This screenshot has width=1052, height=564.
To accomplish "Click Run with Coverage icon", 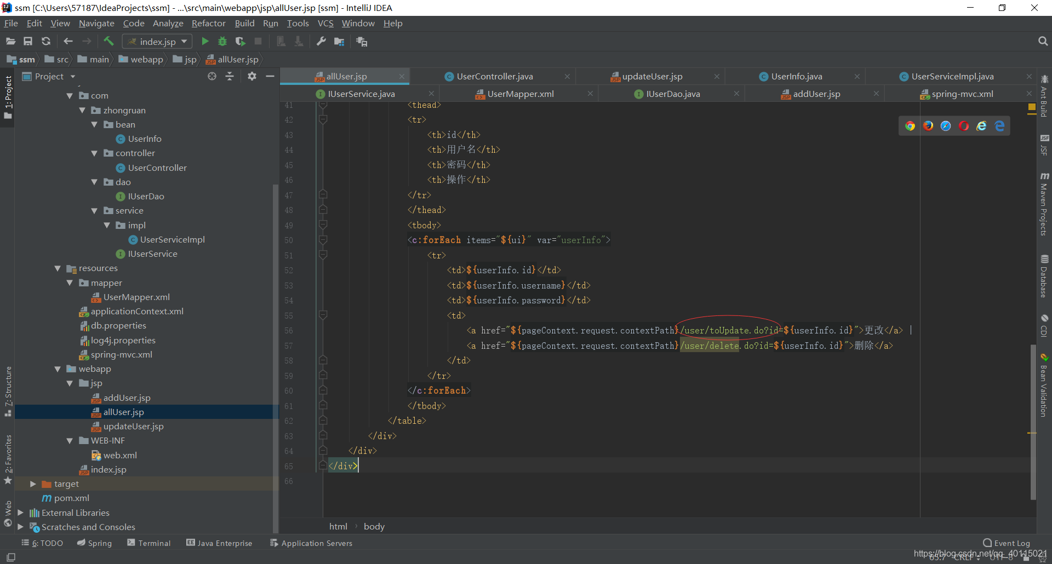I will coord(240,42).
